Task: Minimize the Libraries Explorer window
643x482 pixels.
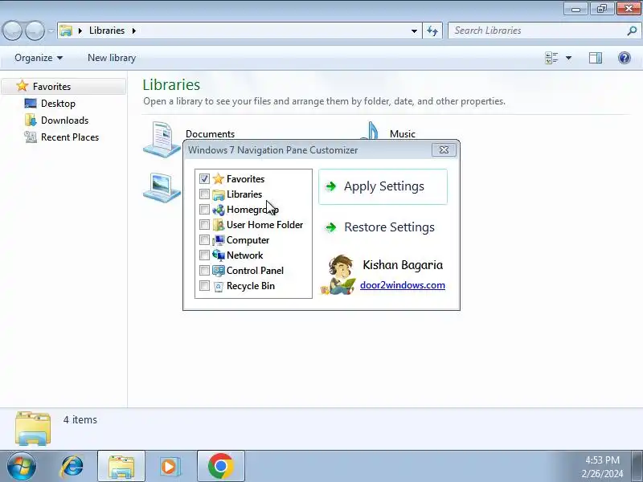Action: [576, 8]
